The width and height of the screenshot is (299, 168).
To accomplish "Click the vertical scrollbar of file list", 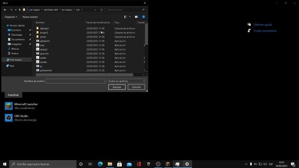I will [146, 34].
